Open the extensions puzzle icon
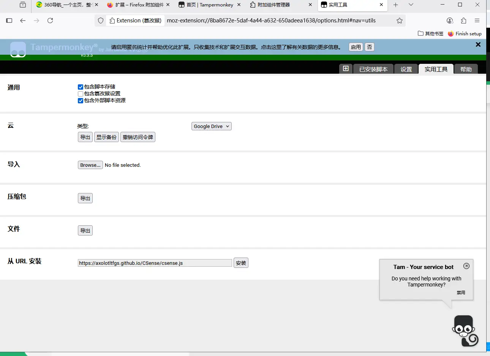 pyautogui.click(x=463, y=21)
